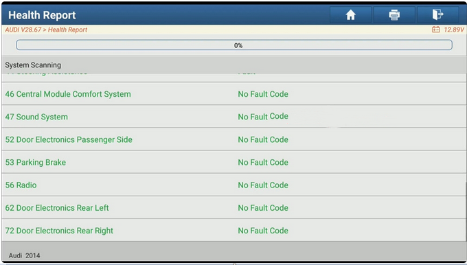
Task: Click AUDI V28.67 breadcrumb text
Action: pos(23,30)
